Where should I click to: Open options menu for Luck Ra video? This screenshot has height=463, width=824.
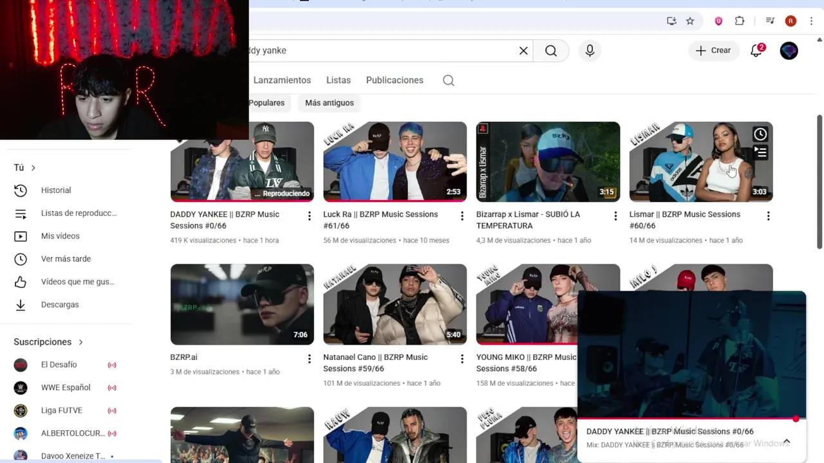pyautogui.click(x=462, y=216)
